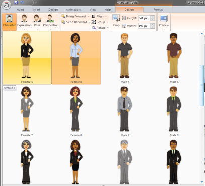This screenshot has width=205, height=186.
Task: Select the Crop tool
Action: 116,21
